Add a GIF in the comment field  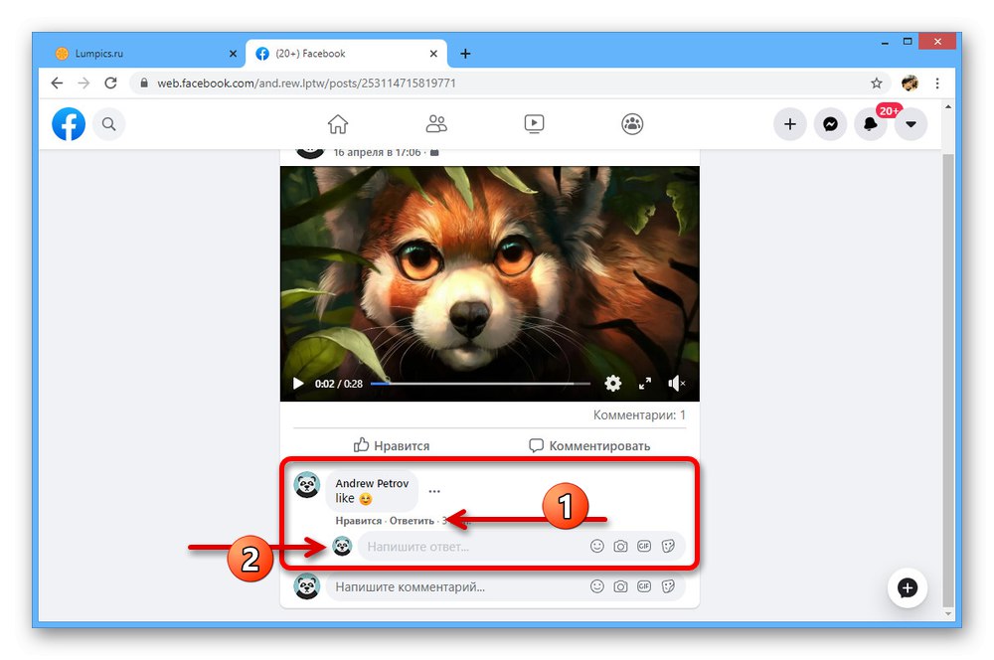[644, 586]
